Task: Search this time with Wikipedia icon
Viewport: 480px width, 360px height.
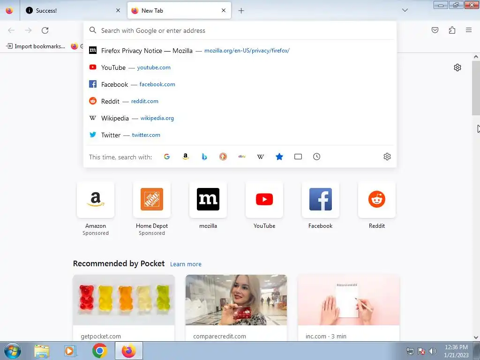Action: pos(261,157)
